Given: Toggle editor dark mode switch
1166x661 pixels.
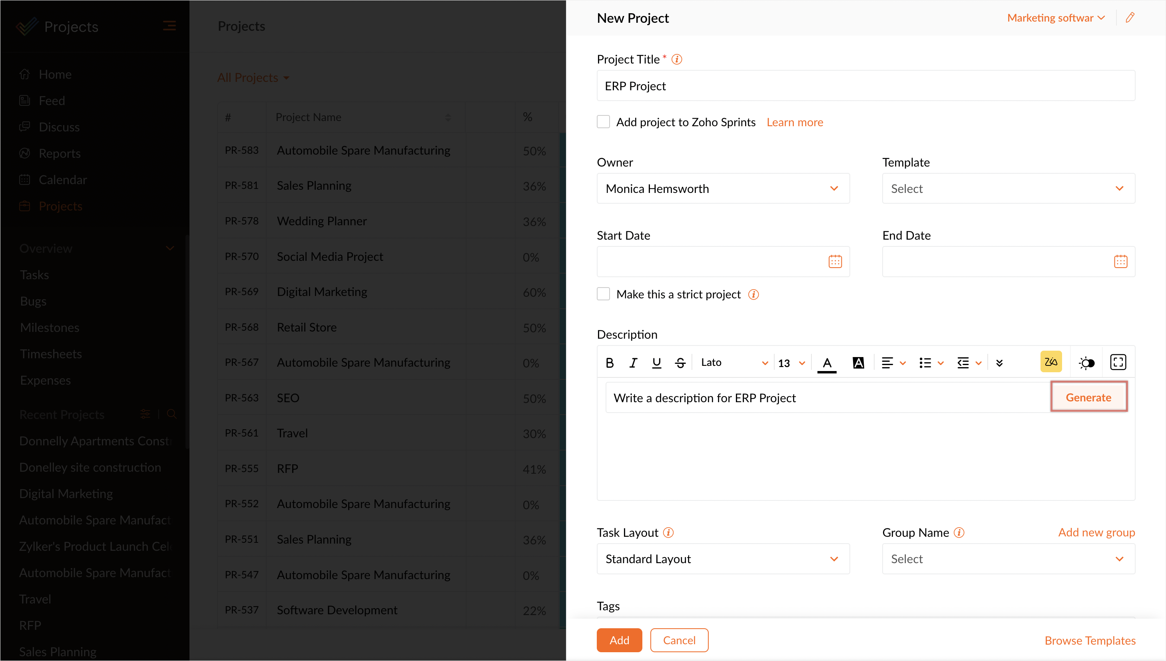Looking at the screenshot, I should pos(1086,363).
